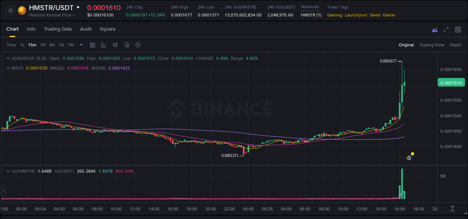Screen dimensions: 468x219
Task: Click the MA(25) legend value 0.0001476
Action: point(78,68)
